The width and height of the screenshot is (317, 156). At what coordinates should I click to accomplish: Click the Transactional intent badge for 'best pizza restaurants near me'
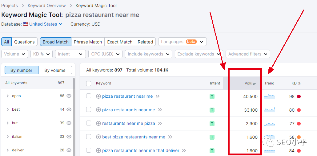212,137
